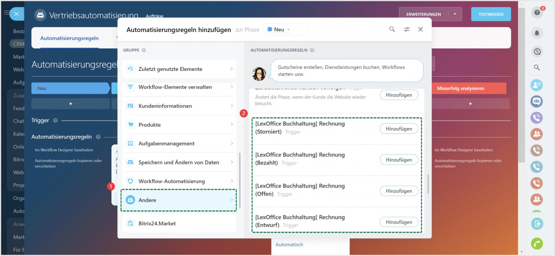Switch to the Automatisierungsregeln tab

click(69, 38)
